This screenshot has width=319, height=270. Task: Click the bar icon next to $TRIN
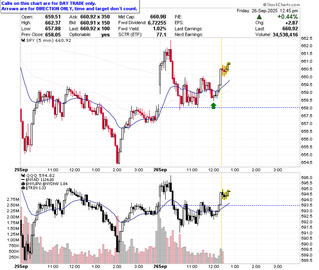(23, 188)
